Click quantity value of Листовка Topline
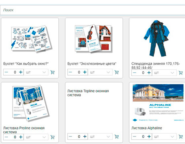Screen dimensions: 185x144 (79, 136)
